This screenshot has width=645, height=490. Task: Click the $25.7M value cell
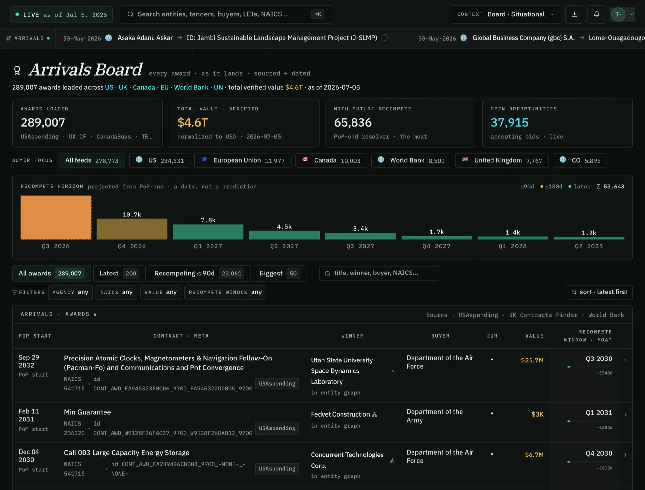(x=532, y=360)
